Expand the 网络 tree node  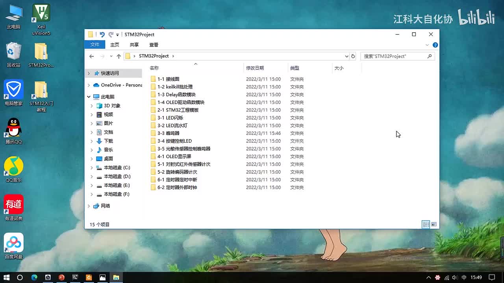(x=89, y=206)
